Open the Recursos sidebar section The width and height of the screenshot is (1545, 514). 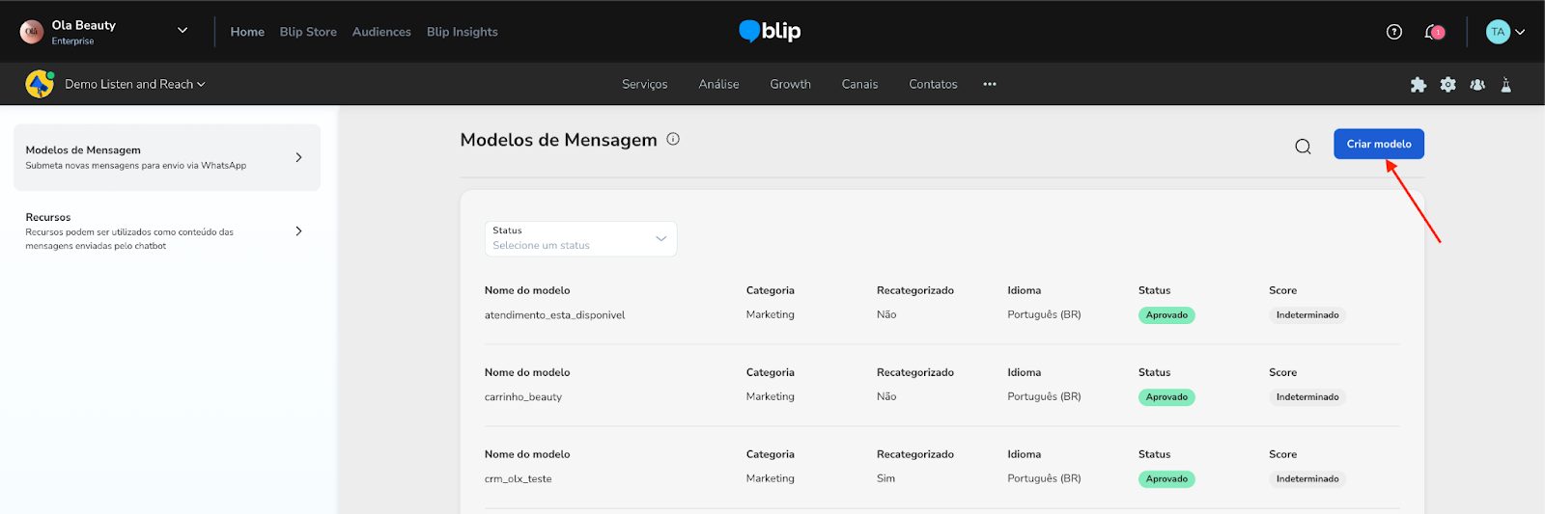coord(166,231)
